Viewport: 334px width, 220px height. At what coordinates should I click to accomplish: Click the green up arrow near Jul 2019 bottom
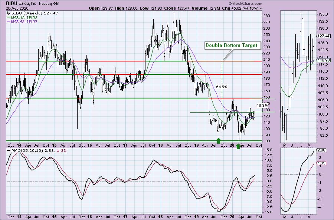point(218,141)
